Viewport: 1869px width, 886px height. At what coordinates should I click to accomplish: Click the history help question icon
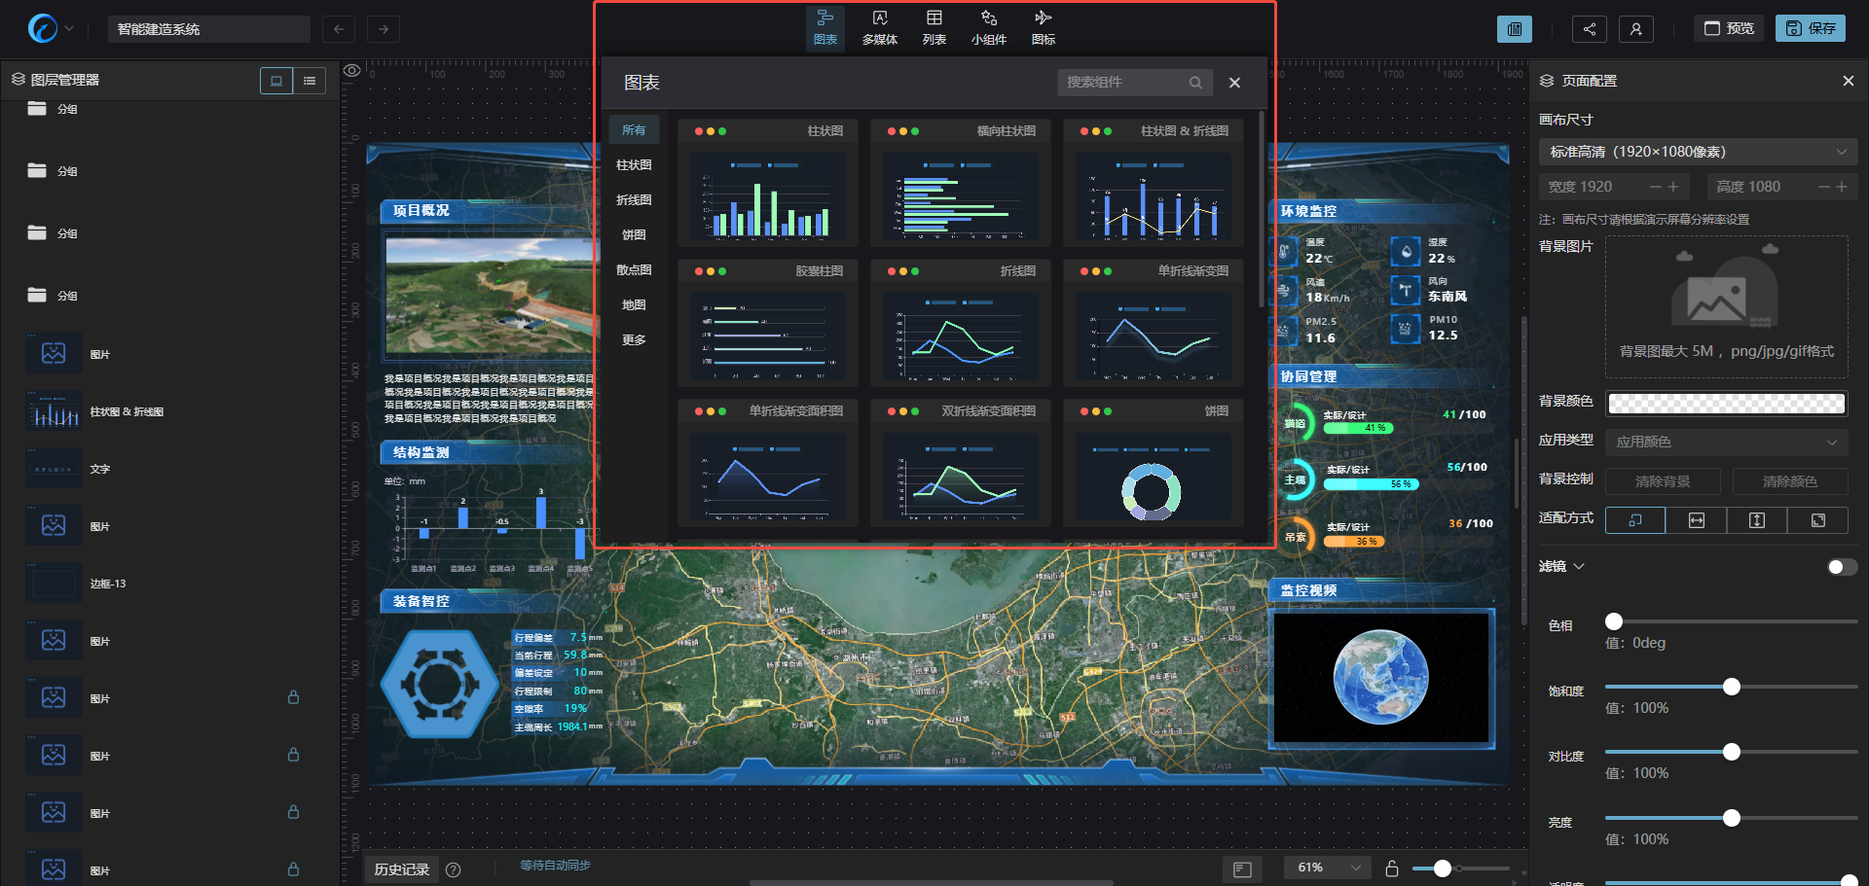pos(453,869)
